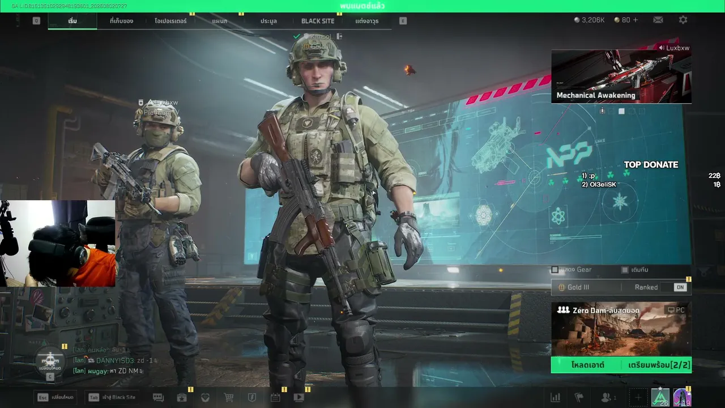The height and width of the screenshot is (408, 725).
Task: Open the diamond heart icon in bottom bar
Action: click(x=205, y=398)
